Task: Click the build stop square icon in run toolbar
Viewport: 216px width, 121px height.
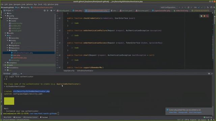Action: 191,7
